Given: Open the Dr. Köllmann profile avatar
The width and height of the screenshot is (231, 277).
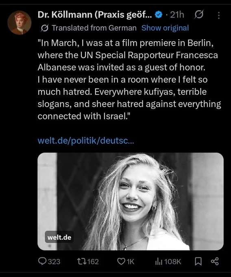Looking at the screenshot, I should pyautogui.click(x=20, y=23).
